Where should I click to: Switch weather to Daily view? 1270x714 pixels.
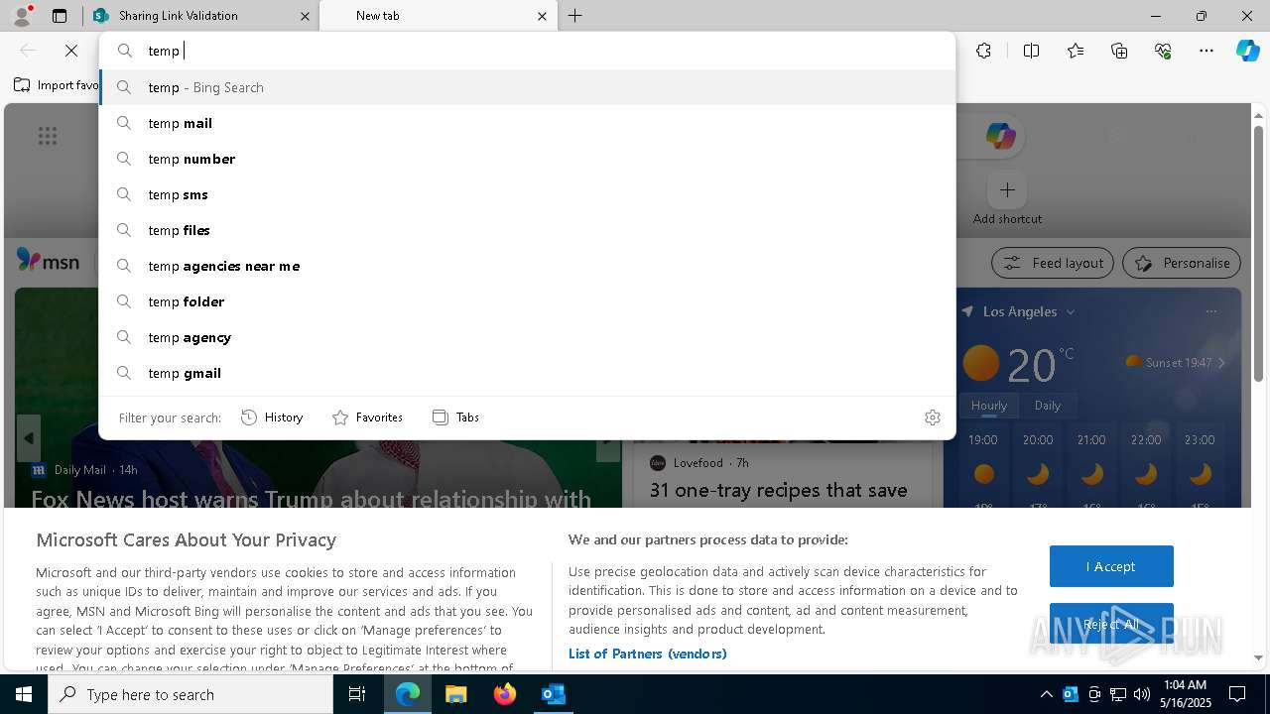coord(1047,405)
